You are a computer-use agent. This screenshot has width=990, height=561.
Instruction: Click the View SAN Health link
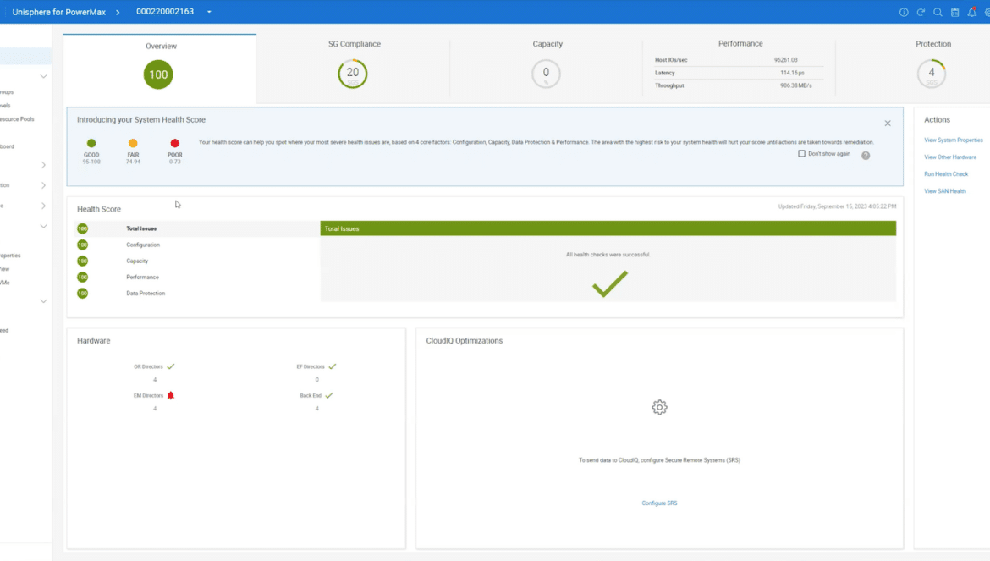[x=944, y=191]
